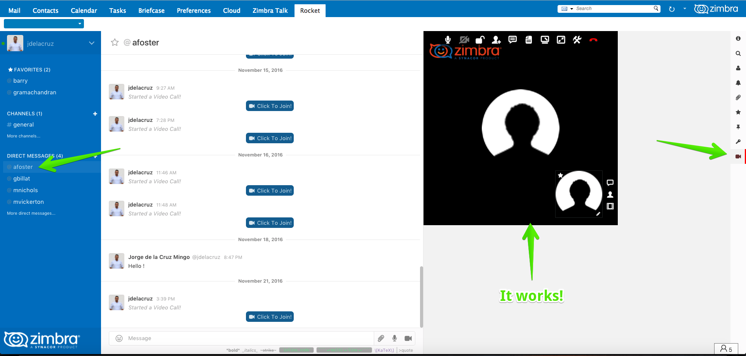Click the refresh icon in the top bar
Image resolution: width=746 pixels, height=356 pixels.
(672, 9)
